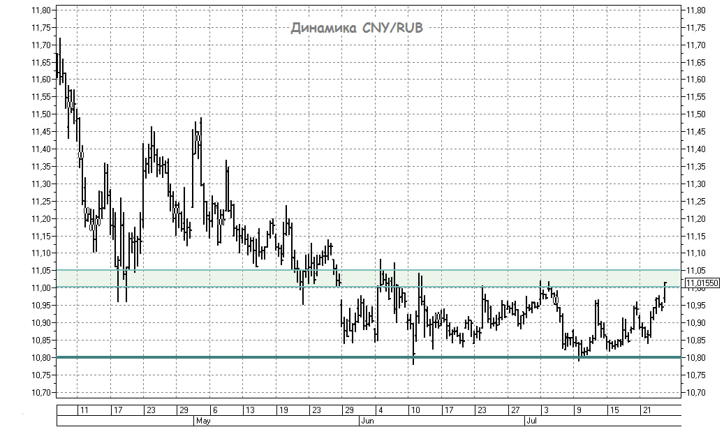Viewport: 724px width, 434px height.
Task: Click date label 19 on time axis
Action: [x=283, y=410]
